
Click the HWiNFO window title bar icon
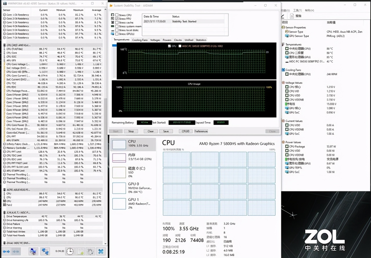(5, 3)
